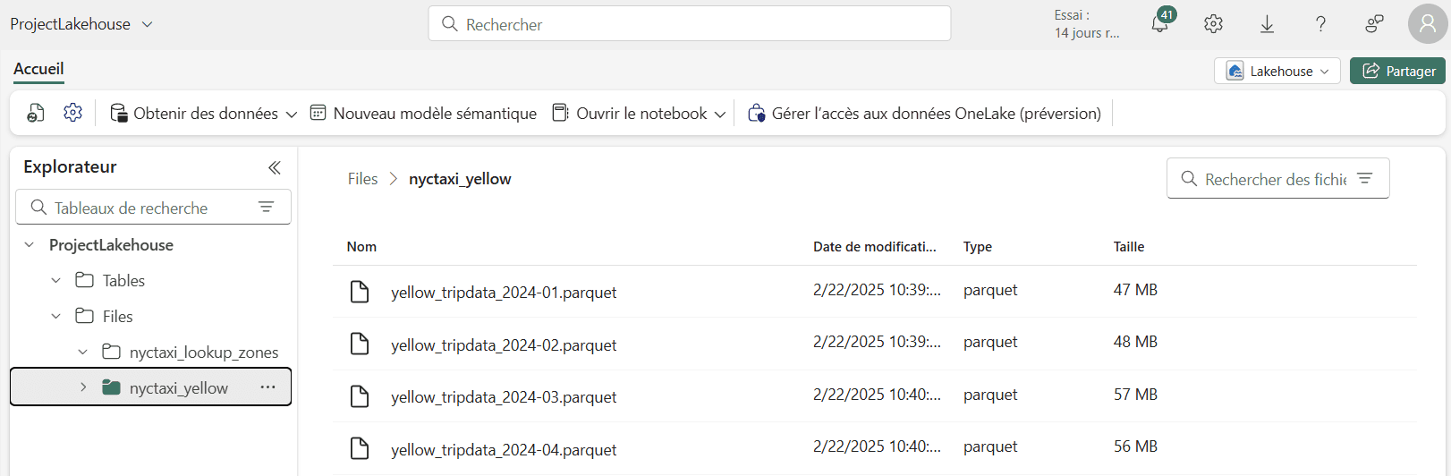This screenshot has height=476, width=1451.
Task: Select yellow_tripdata_2024-02.parquet file name
Action: [x=504, y=344]
